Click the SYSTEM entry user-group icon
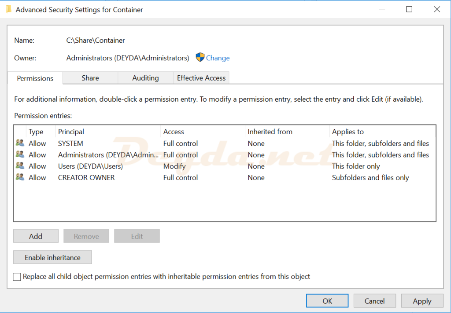451x313 pixels. click(x=20, y=143)
